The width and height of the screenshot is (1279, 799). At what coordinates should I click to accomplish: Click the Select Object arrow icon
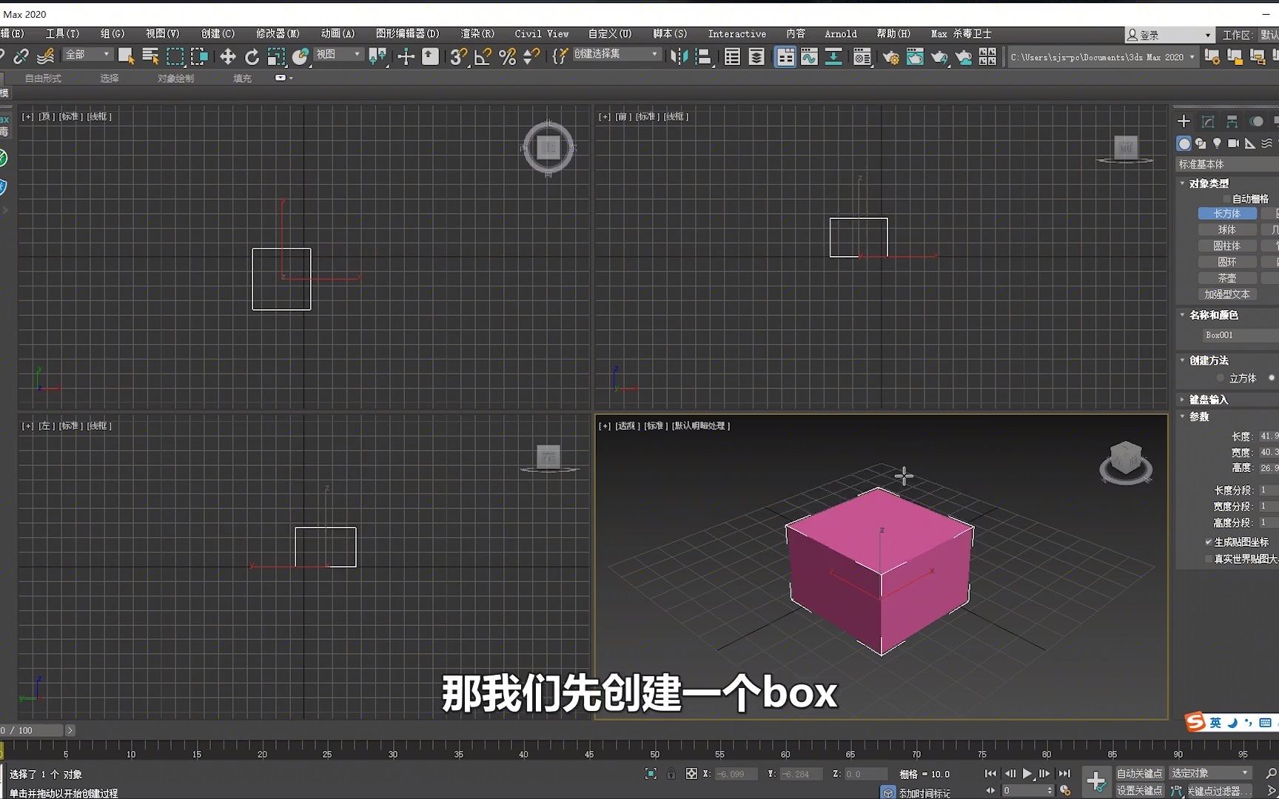[x=126, y=56]
